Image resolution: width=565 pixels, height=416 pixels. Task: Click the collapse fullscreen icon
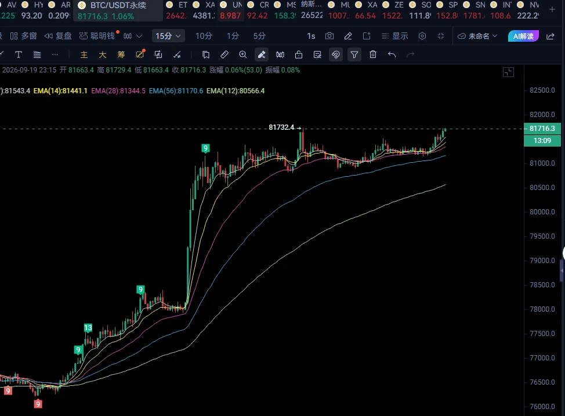[x=441, y=36]
